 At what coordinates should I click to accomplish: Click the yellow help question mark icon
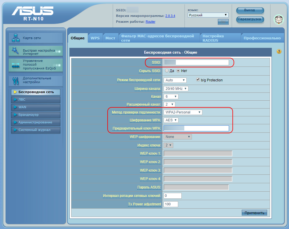[279, 51]
